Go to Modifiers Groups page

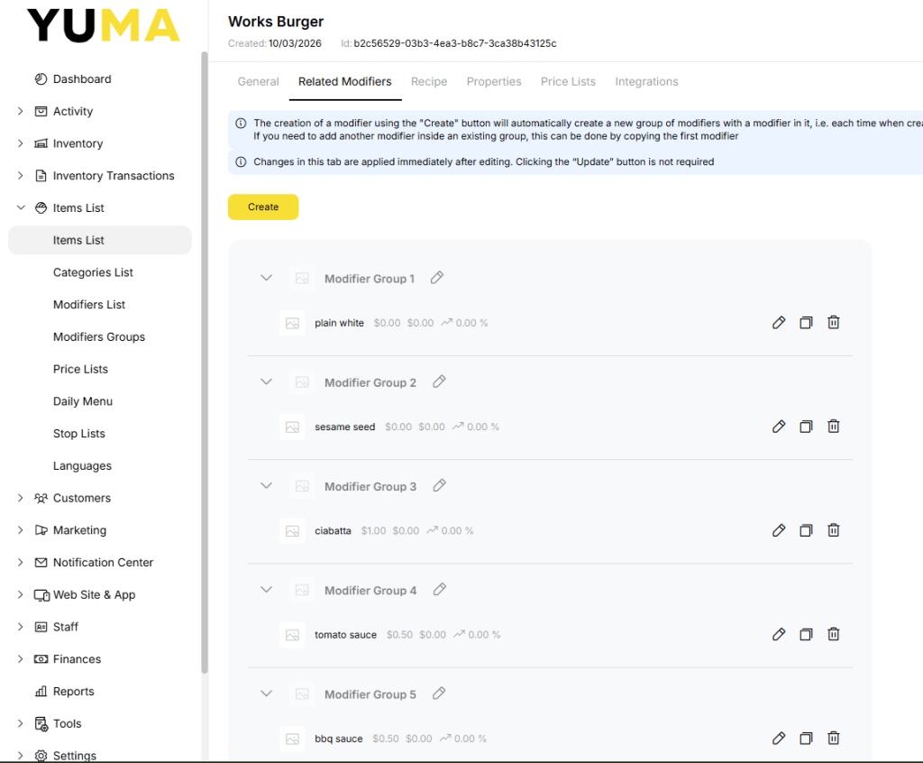(99, 337)
